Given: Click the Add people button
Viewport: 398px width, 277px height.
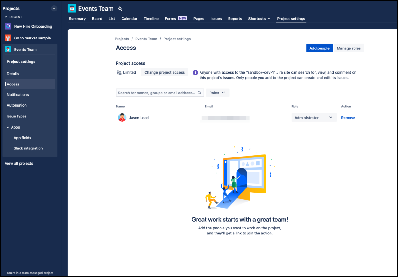Looking at the screenshot, I should 319,48.
